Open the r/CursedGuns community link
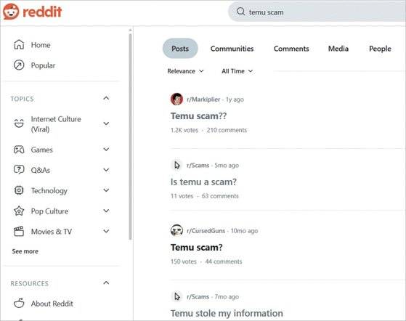 pyautogui.click(x=206, y=231)
